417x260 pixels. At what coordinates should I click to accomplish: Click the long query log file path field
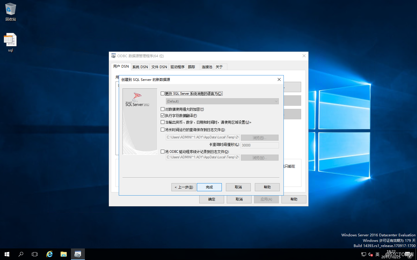click(203, 137)
